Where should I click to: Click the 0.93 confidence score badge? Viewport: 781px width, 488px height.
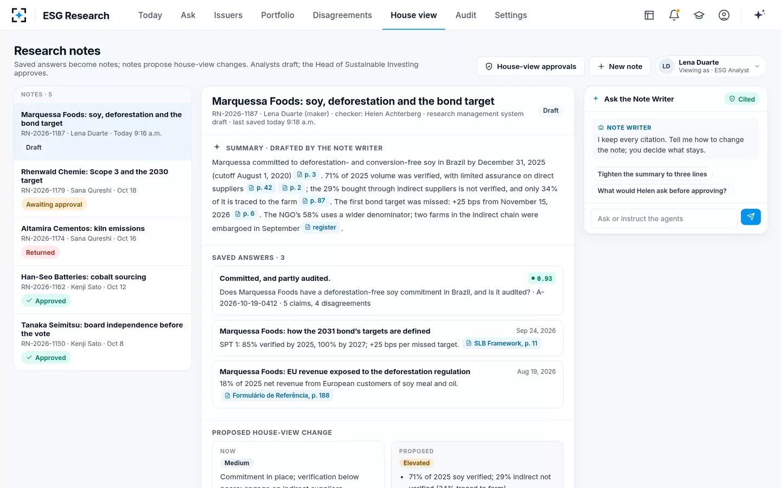point(542,279)
